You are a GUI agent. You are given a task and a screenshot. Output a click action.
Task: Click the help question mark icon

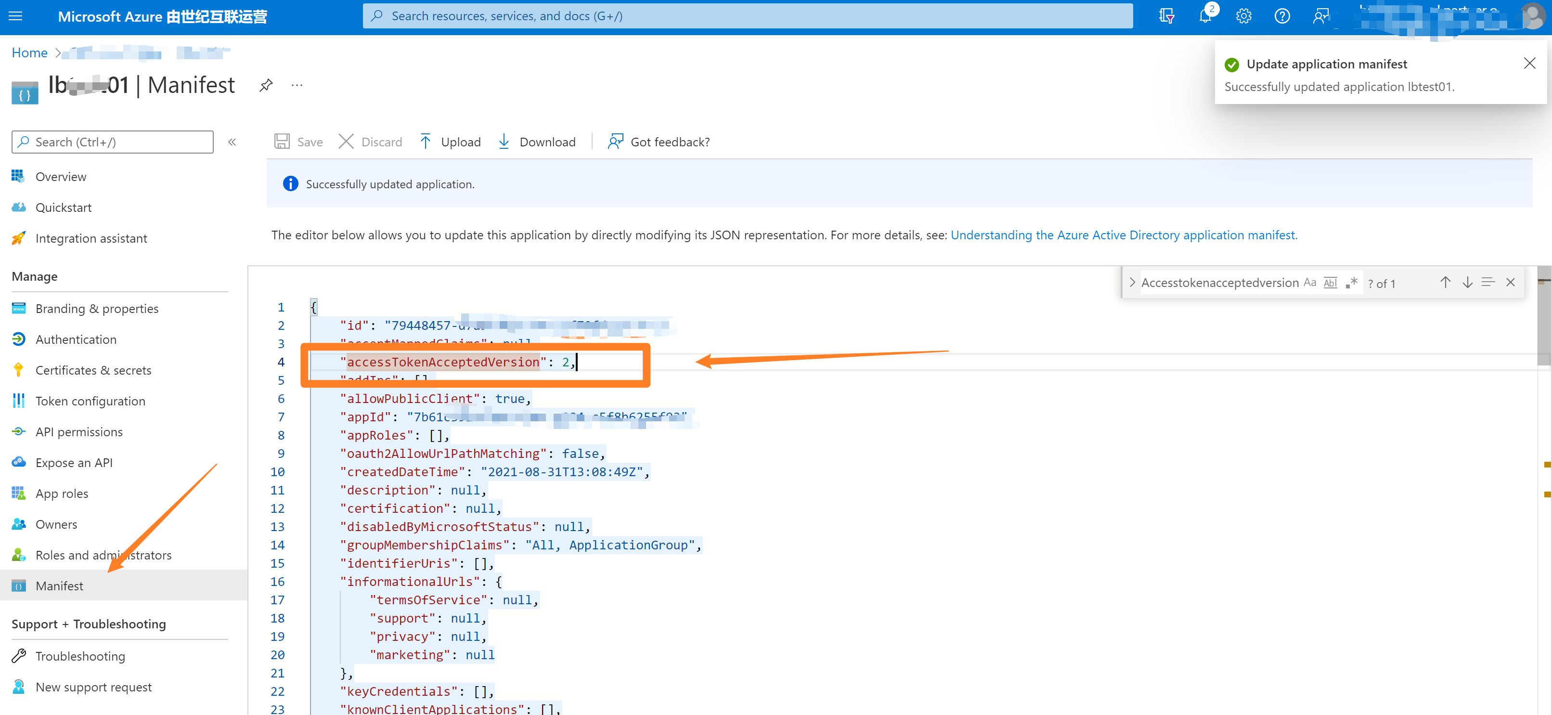(1282, 16)
